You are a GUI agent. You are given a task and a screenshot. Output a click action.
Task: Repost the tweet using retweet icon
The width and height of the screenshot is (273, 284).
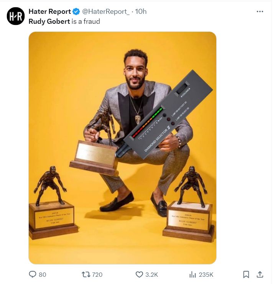click(x=86, y=274)
